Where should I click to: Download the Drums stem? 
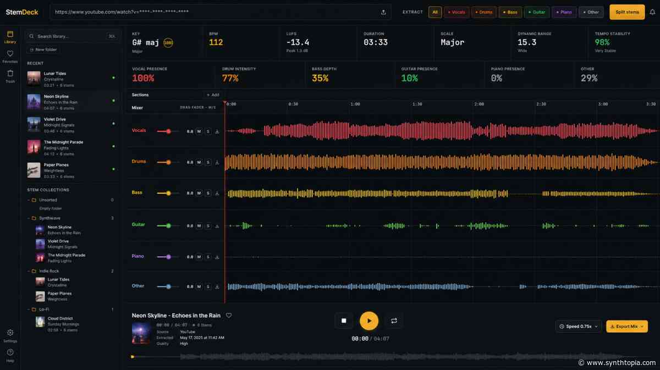tap(217, 162)
